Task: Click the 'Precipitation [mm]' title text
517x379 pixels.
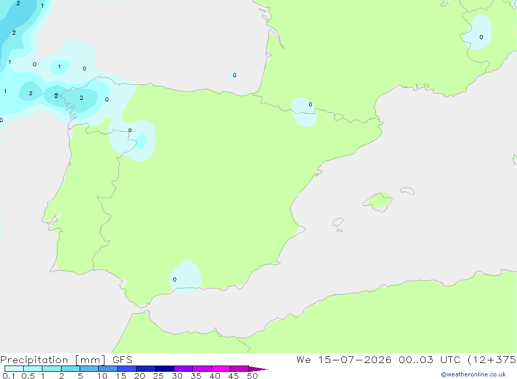Action: point(53,360)
